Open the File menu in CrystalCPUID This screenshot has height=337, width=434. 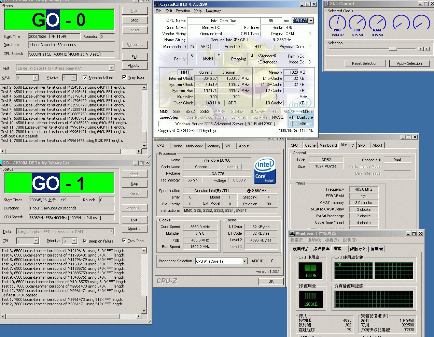coord(158,11)
